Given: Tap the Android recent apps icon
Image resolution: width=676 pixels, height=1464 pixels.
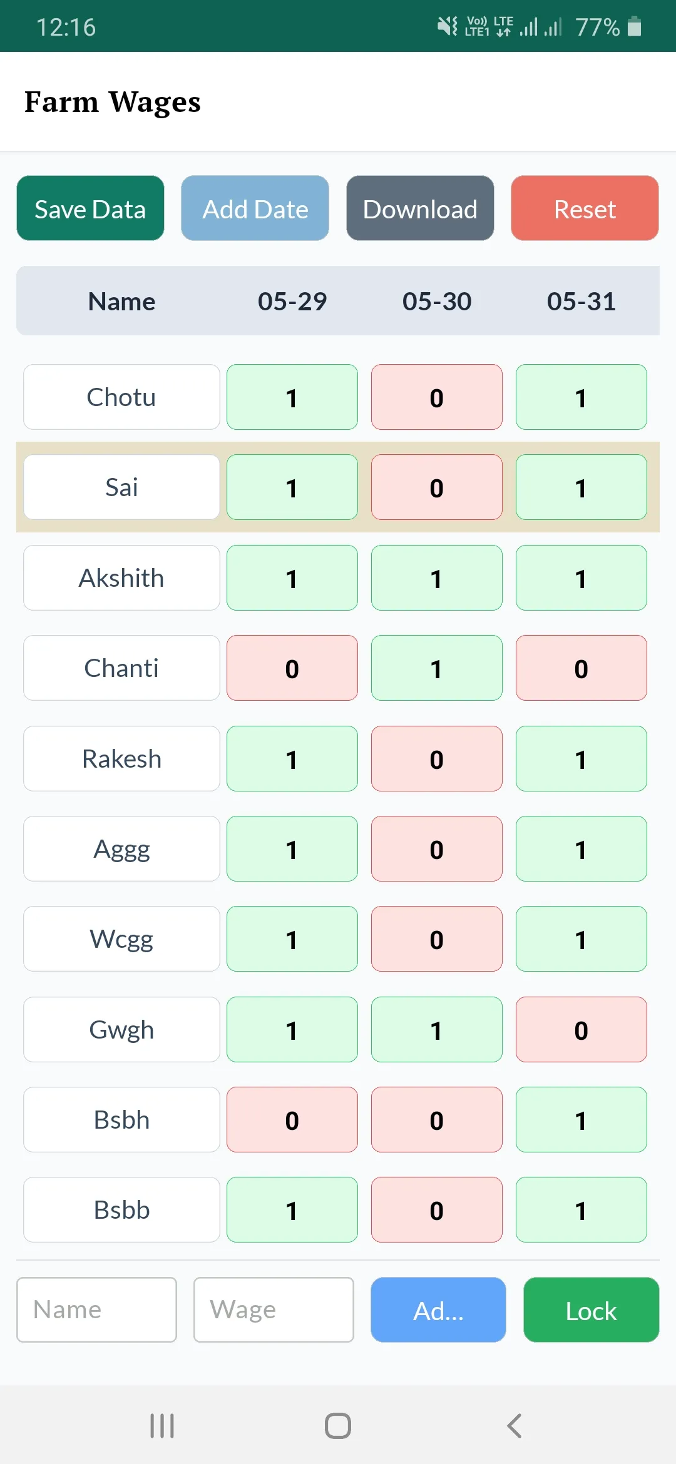Looking at the screenshot, I should 162,1426.
